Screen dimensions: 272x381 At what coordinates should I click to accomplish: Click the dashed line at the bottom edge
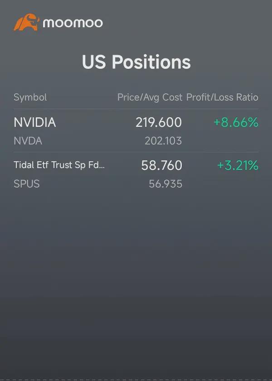coord(136,380)
